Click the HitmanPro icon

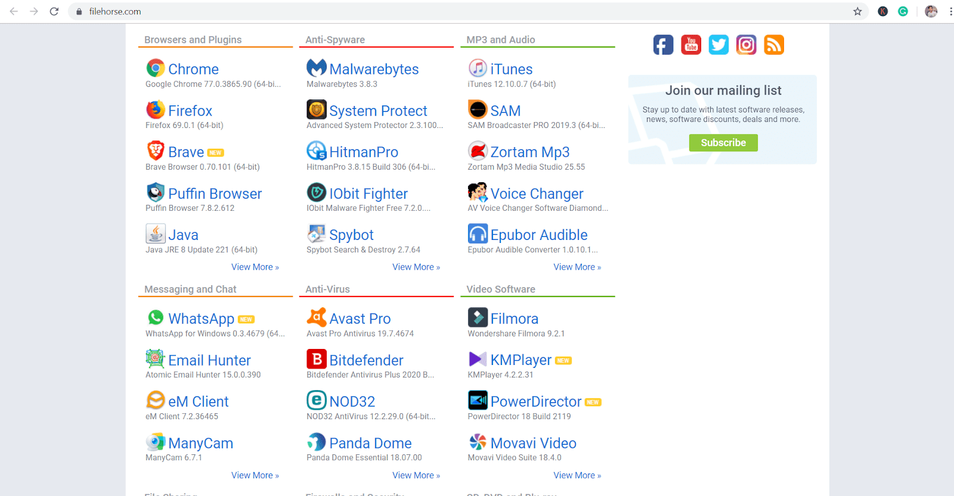coord(317,151)
